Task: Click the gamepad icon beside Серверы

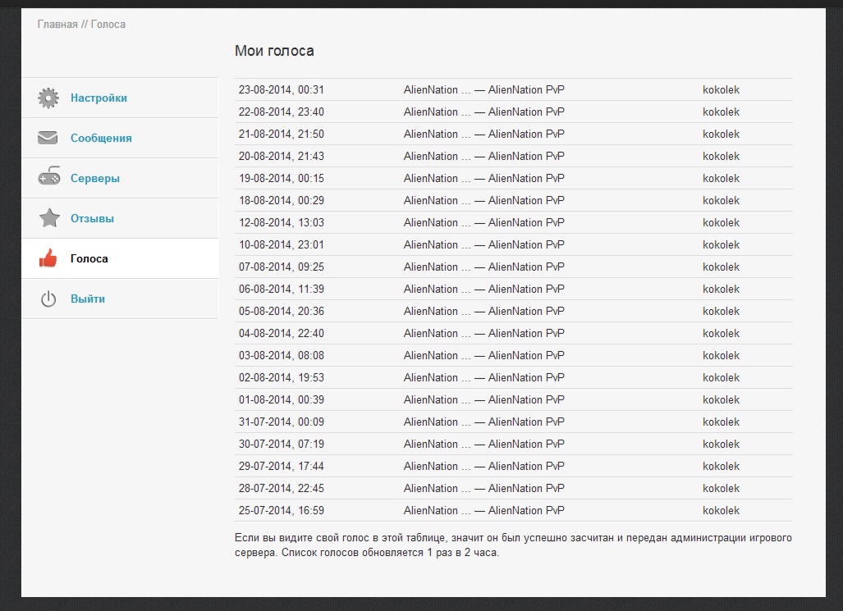Action: click(49, 176)
